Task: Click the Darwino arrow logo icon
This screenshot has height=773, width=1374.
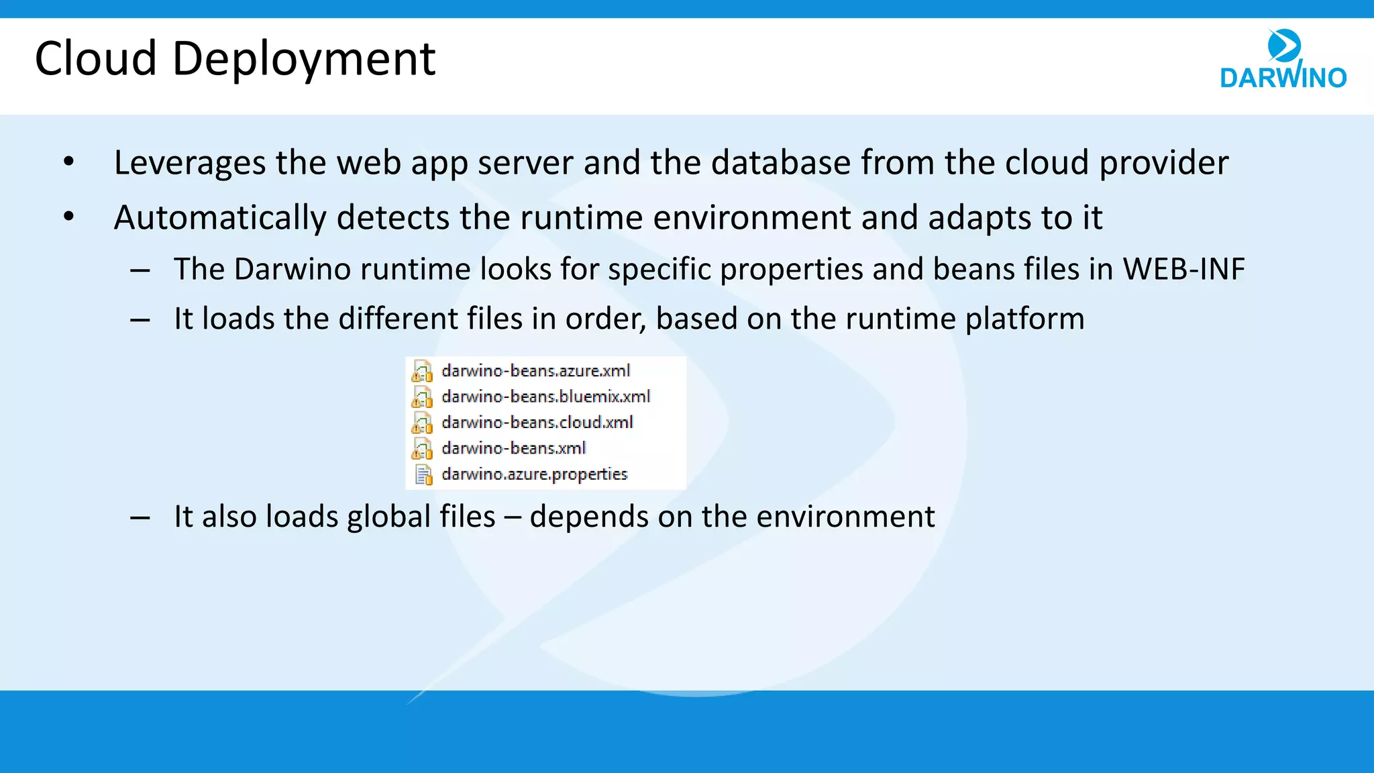Action: [x=1284, y=46]
